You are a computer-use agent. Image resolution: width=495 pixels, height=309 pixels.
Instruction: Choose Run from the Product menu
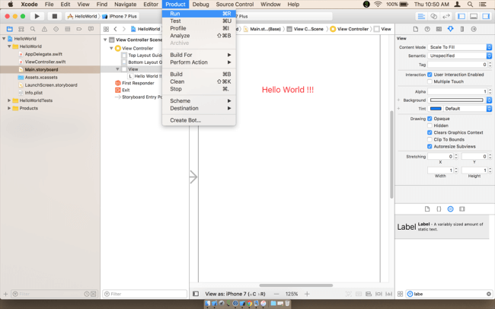coord(199,14)
